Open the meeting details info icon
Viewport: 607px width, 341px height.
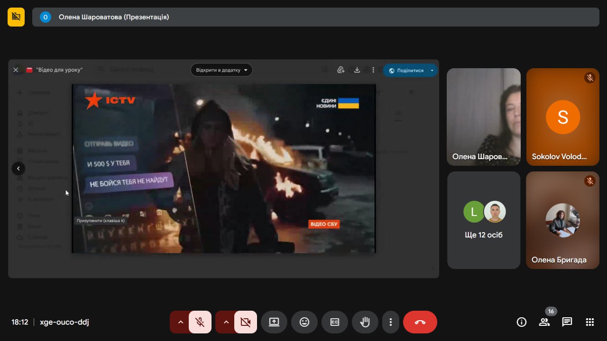tap(522, 322)
